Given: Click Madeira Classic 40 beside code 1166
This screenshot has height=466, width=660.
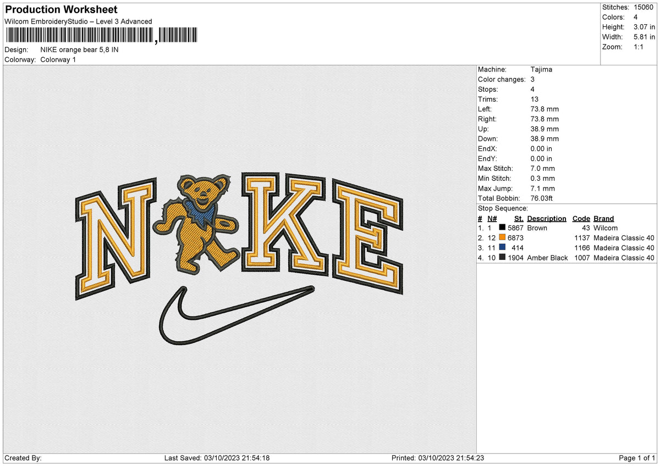Looking at the screenshot, I should click(x=624, y=248).
